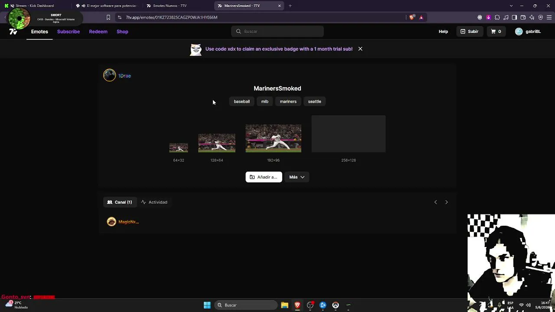Open Brave VPN shield icon
This screenshot has height=312, width=555.
(x=541, y=17)
